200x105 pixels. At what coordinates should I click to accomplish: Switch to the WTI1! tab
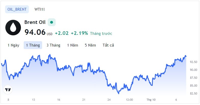click(x=40, y=9)
